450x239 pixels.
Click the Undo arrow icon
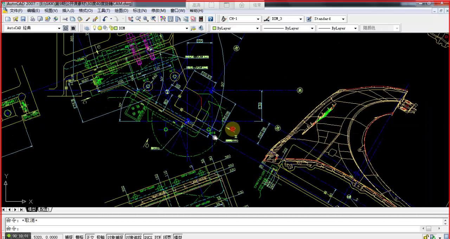tap(105, 19)
